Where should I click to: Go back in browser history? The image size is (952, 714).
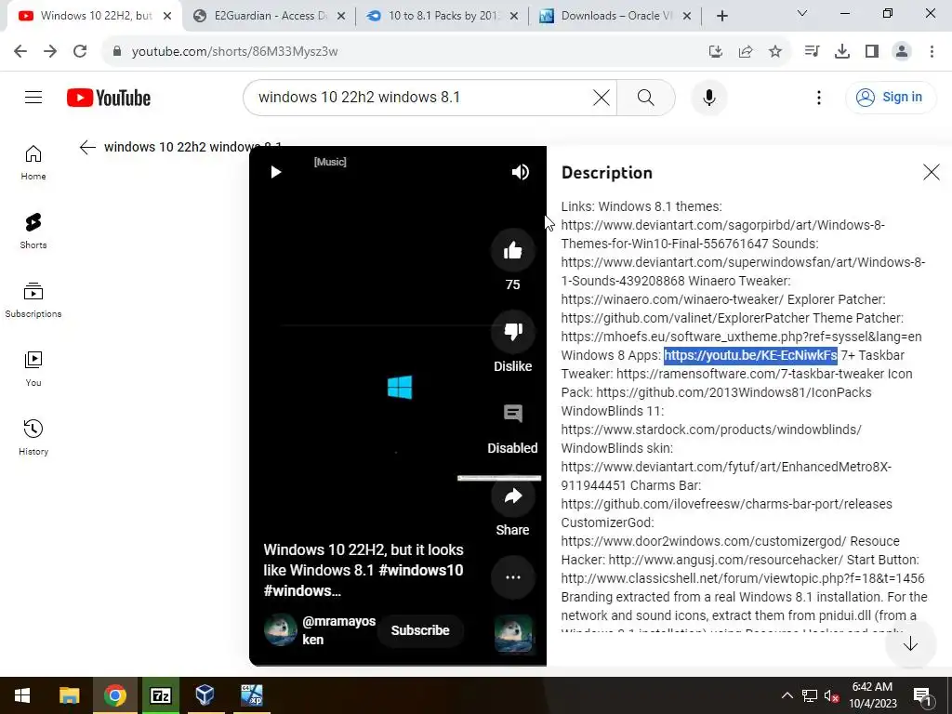[x=20, y=52]
